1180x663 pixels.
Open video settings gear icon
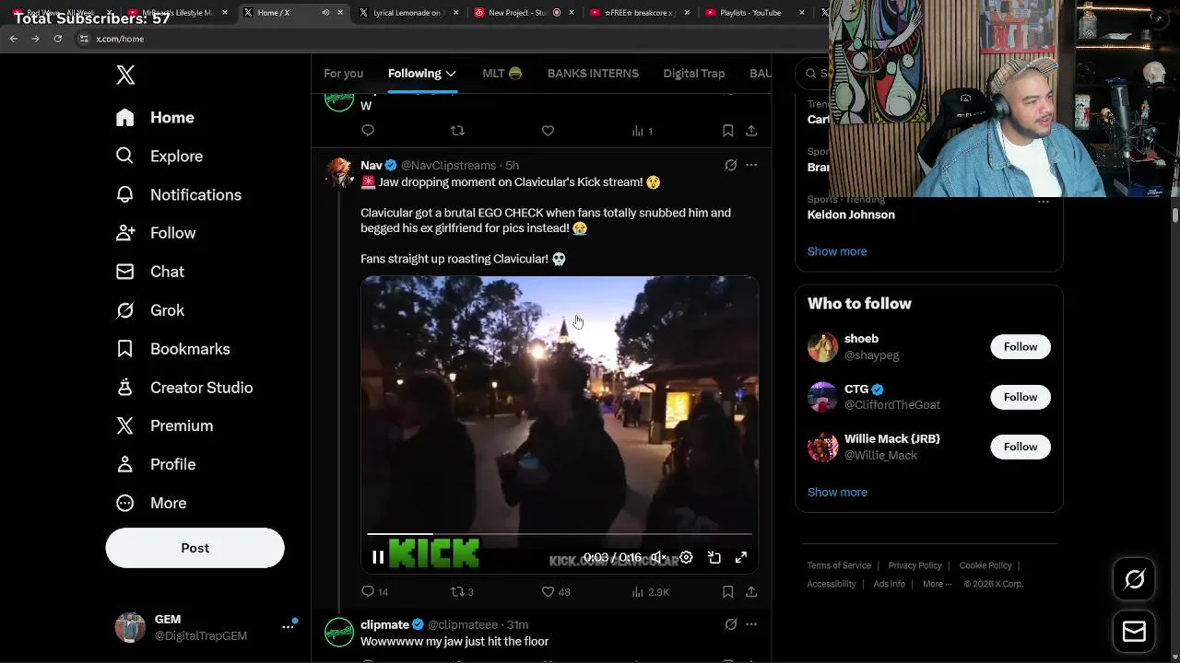pos(686,557)
